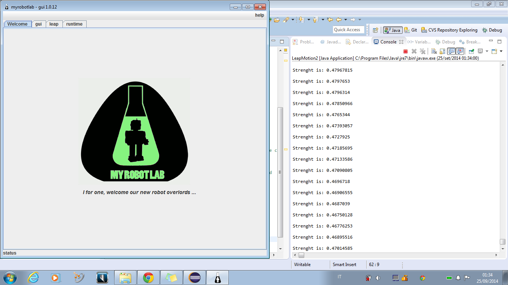Open the Problems view tab
508x285 pixels.
tap(303, 42)
